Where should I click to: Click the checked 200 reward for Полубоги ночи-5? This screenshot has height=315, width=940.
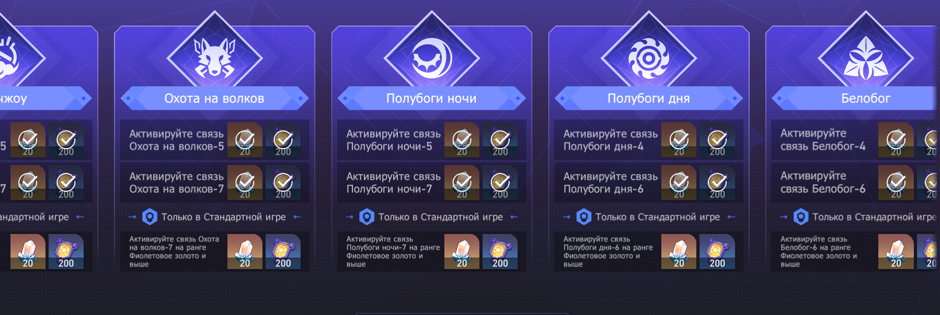500,140
